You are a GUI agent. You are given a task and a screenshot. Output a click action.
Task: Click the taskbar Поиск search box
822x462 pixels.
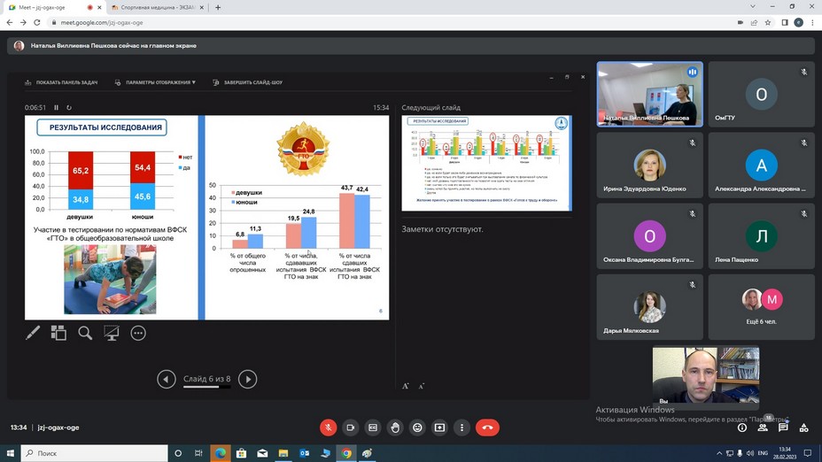[95, 453]
